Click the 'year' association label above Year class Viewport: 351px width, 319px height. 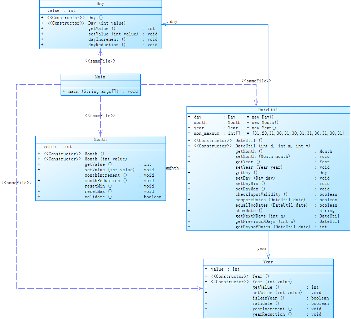click(262, 249)
